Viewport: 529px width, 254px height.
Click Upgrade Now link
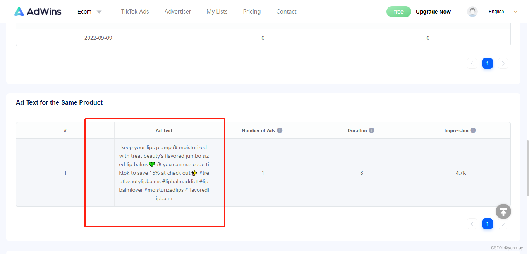[x=433, y=12]
